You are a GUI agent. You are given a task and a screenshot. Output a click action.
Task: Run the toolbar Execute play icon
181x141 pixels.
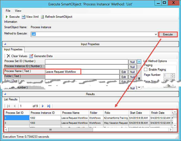7,17
